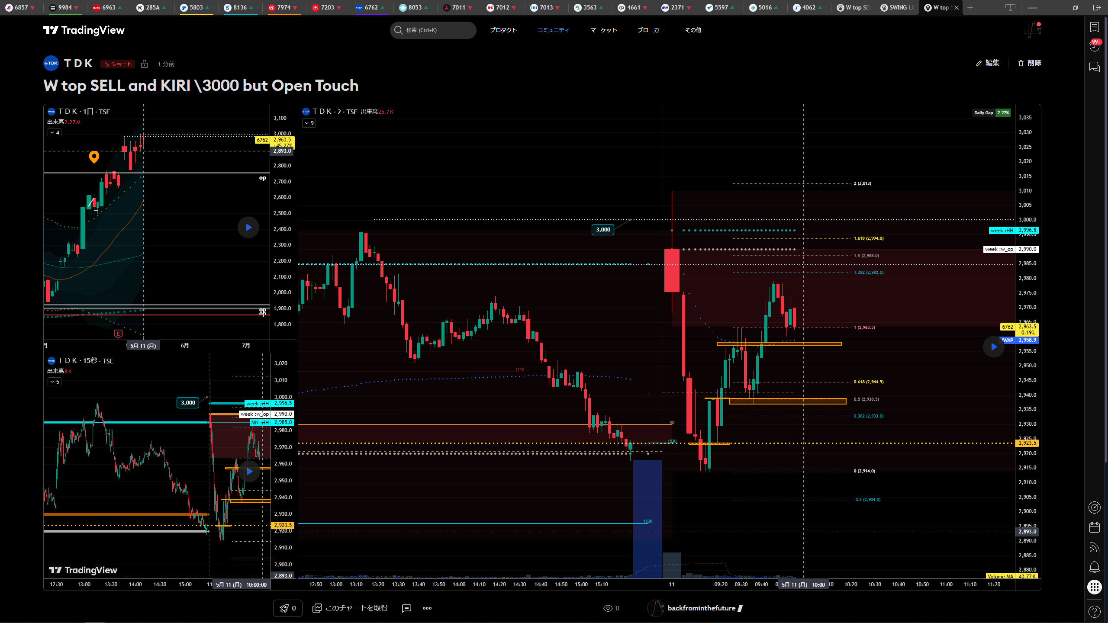The width and height of the screenshot is (1108, 623).
Task: Switch to the 6762 tab
Action: (371, 7)
